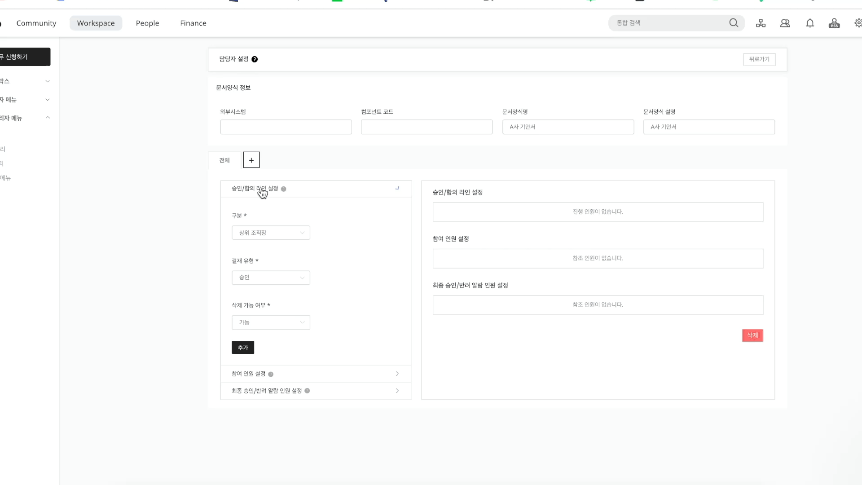This screenshot has width=862, height=485.
Task: Click the 신청하기 button in sidebar
Action: [25, 57]
